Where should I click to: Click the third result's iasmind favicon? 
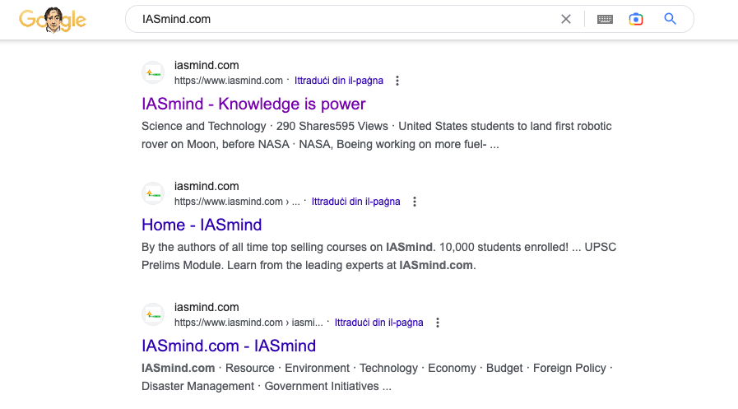tap(153, 314)
